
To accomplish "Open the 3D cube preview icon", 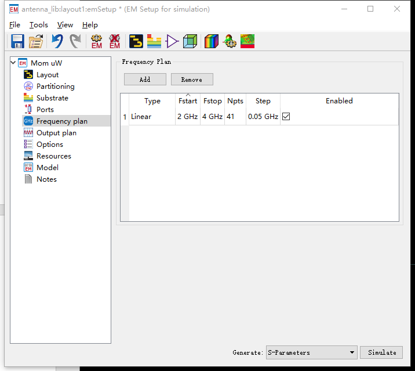I will tap(190, 41).
